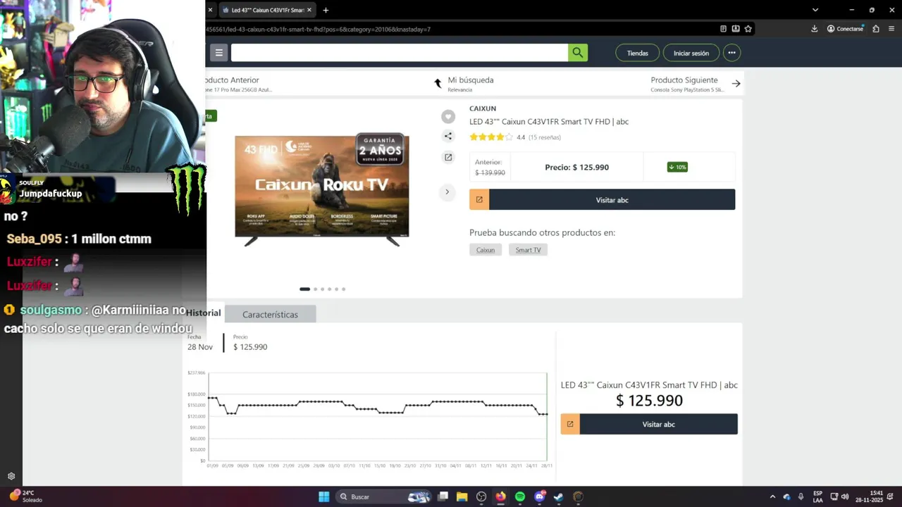Open volume control in system tray
Viewport: 902px width, 507px height.
pos(844,496)
